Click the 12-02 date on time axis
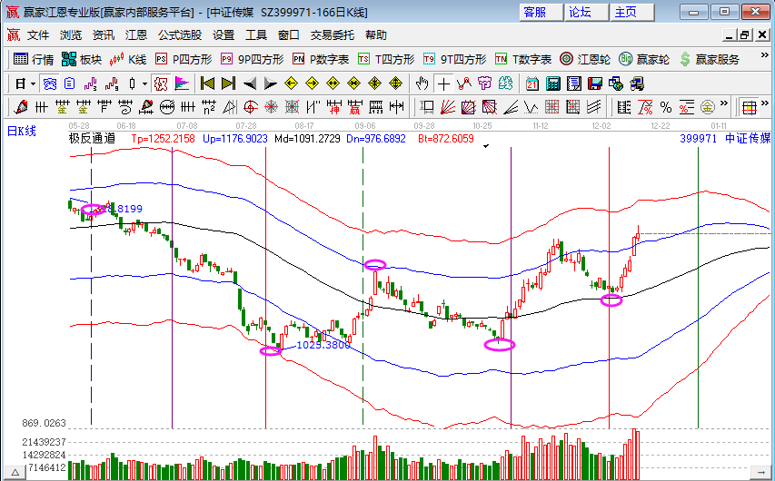Screen dimensions: 775x481 point(601,126)
